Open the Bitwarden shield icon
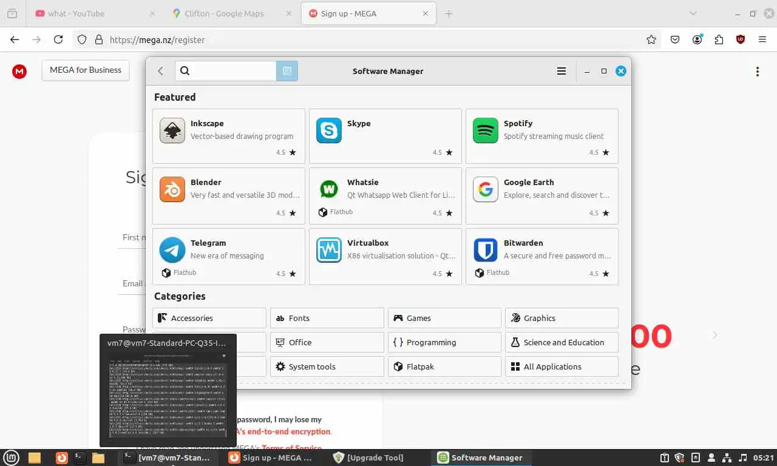777x466 pixels. coord(485,250)
